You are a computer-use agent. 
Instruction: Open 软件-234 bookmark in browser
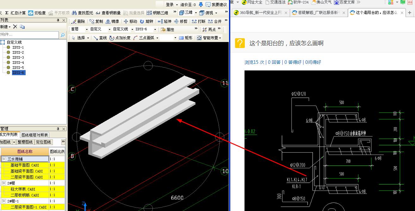click(298, 2)
